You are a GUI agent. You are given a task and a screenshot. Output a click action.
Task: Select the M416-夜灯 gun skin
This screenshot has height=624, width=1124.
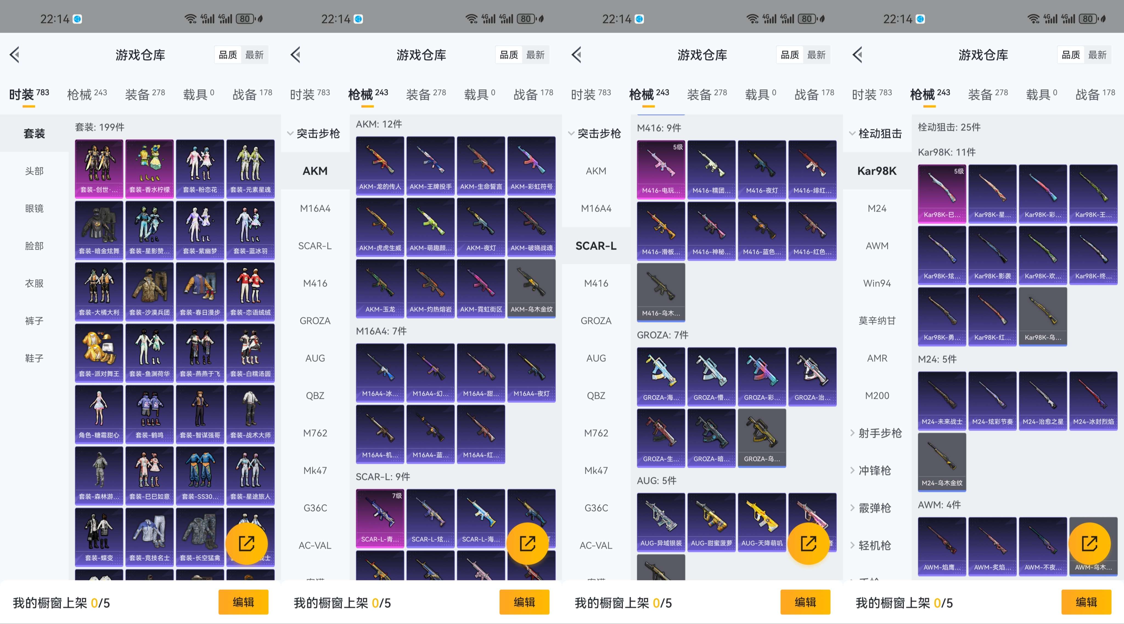coord(762,170)
